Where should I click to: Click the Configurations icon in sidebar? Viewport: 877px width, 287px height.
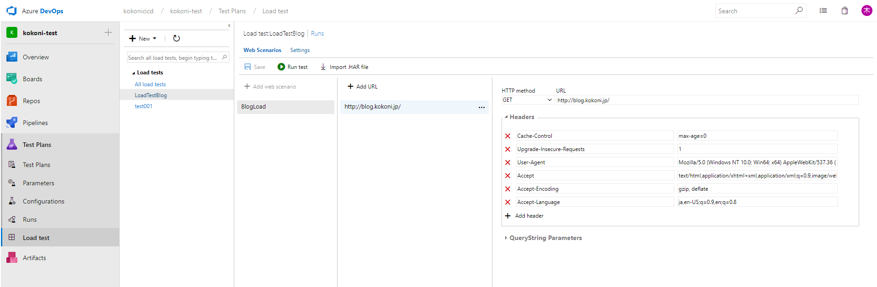point(12,201)
